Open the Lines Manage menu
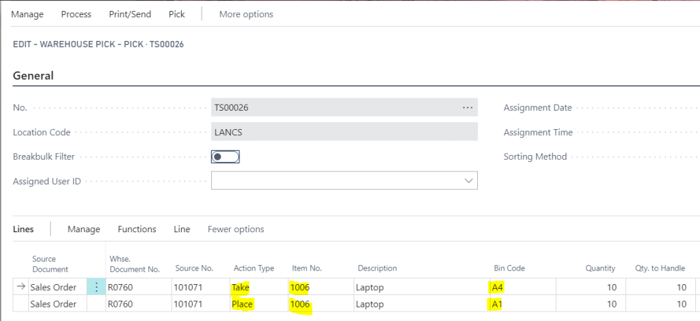The image size is (700, 321). pyautogui.click(x=83, y=229)
